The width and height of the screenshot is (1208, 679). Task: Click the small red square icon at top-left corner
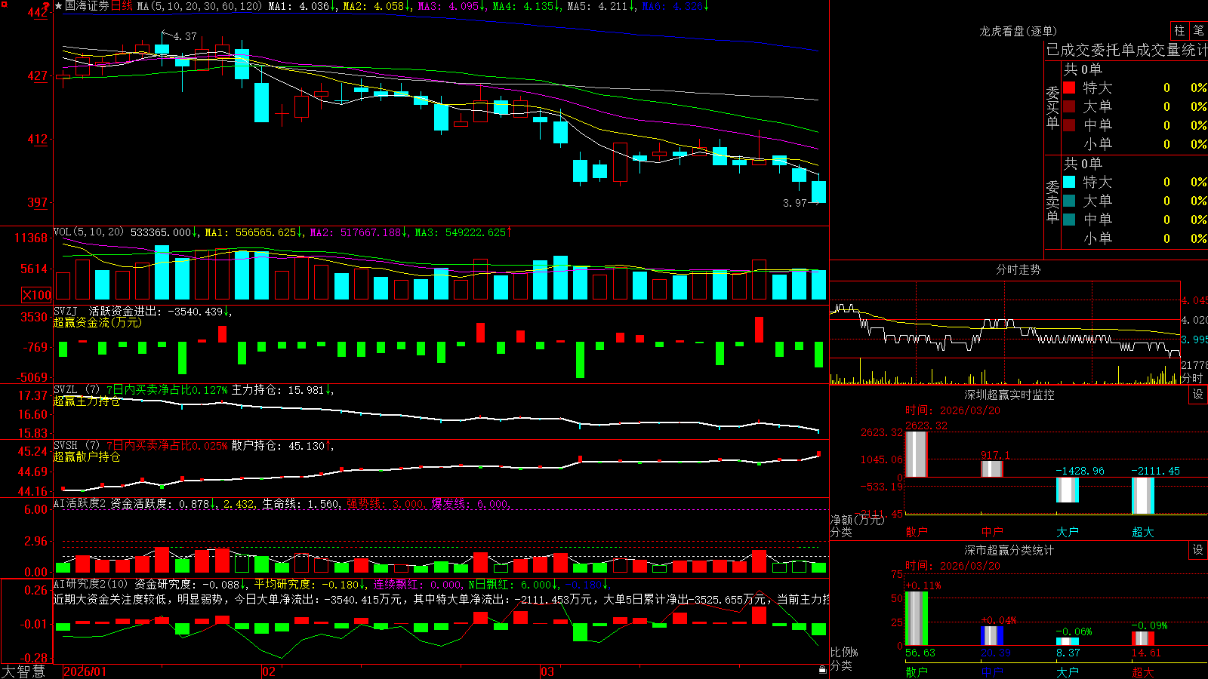(5, 5)
